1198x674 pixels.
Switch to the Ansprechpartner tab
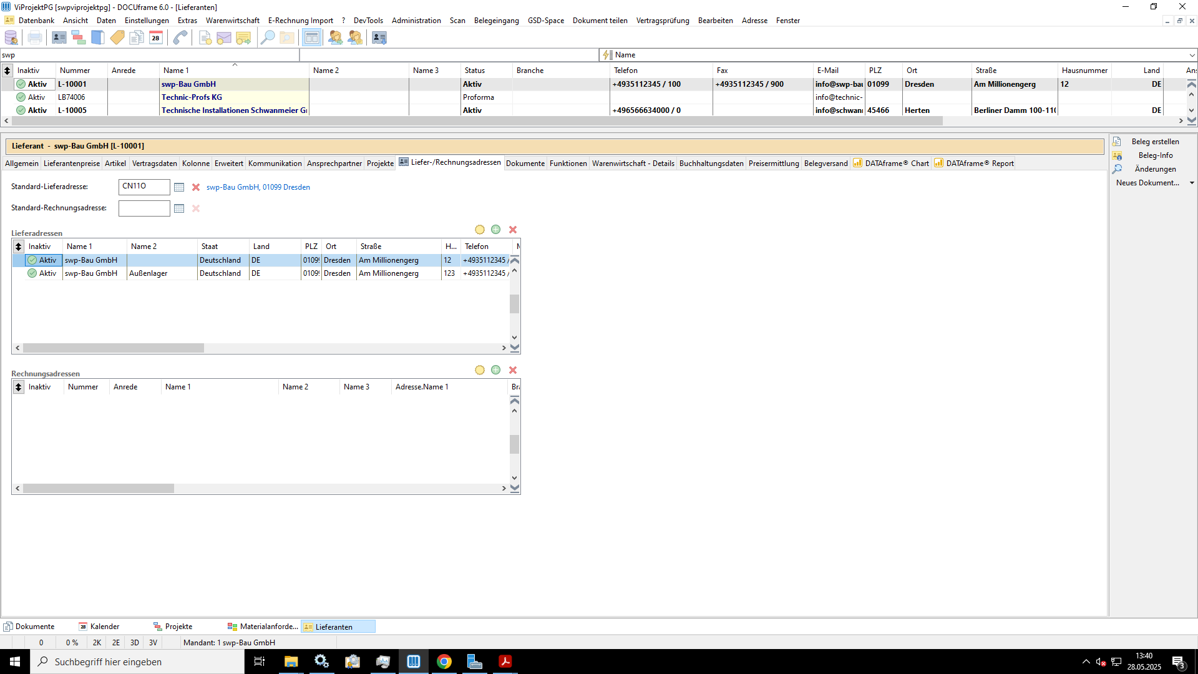(334, 164)
